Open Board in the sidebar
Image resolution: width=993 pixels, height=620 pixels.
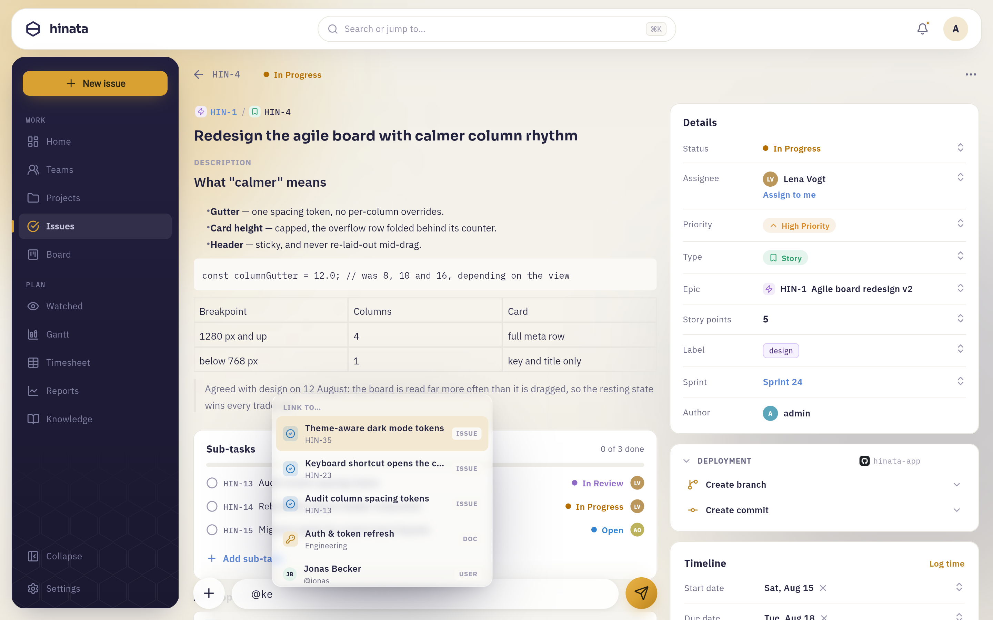(x=95, y=255)
